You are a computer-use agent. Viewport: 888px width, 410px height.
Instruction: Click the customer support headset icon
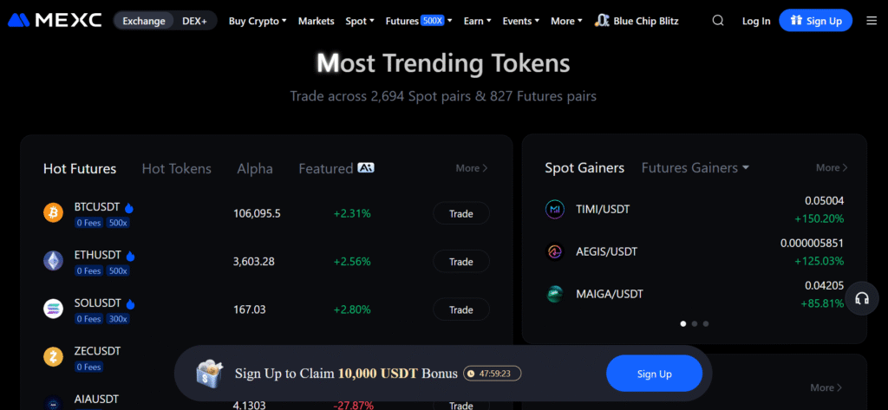click(861, 298)
